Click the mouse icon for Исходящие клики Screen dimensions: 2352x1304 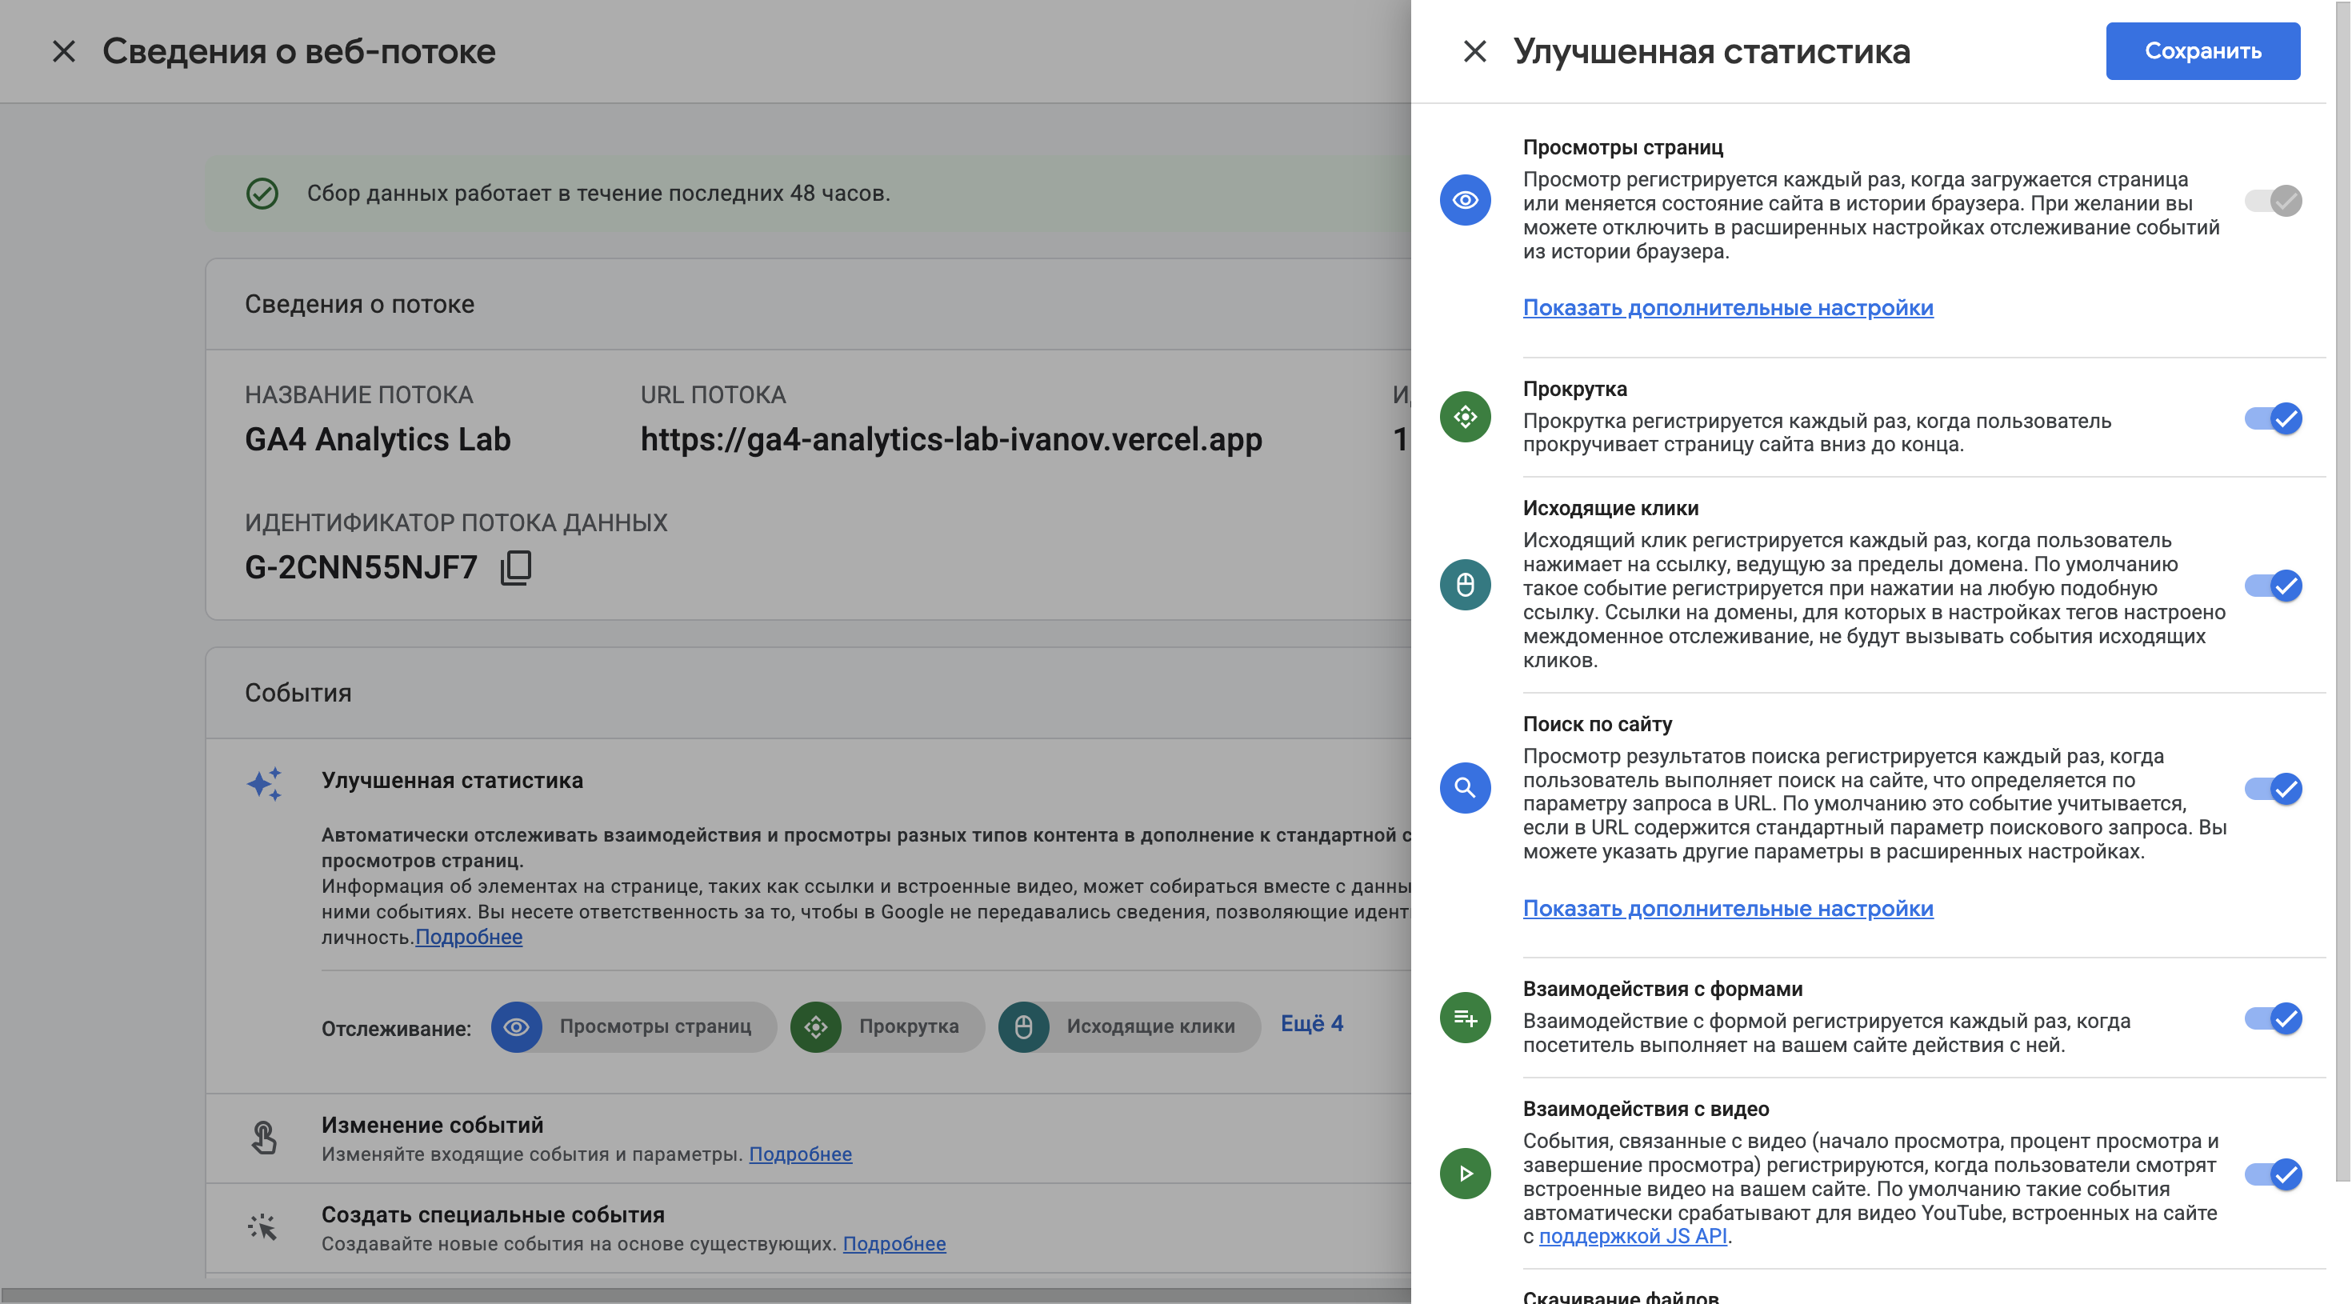1466,585
